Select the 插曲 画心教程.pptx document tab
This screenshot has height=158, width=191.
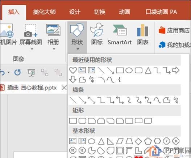pyautogui.click(x=32, y=88)
